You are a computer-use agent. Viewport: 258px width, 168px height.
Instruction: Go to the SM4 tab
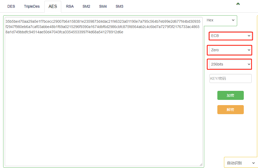103,6
